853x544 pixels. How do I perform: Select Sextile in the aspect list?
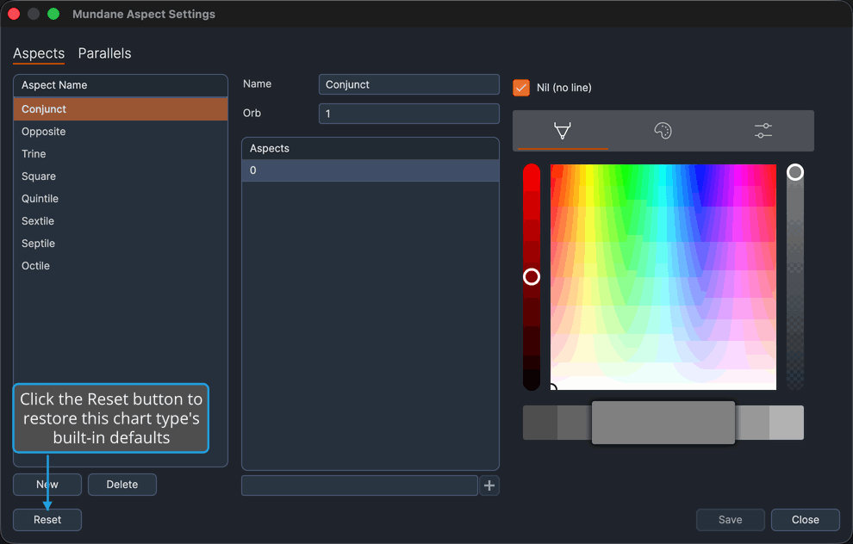[x=121, y=220]
